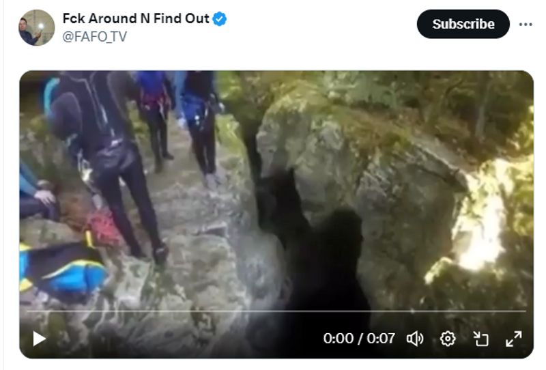Subscribe to Fck Around N Find Out
This screenshot has width=546, height=370.
click(463, 24)
